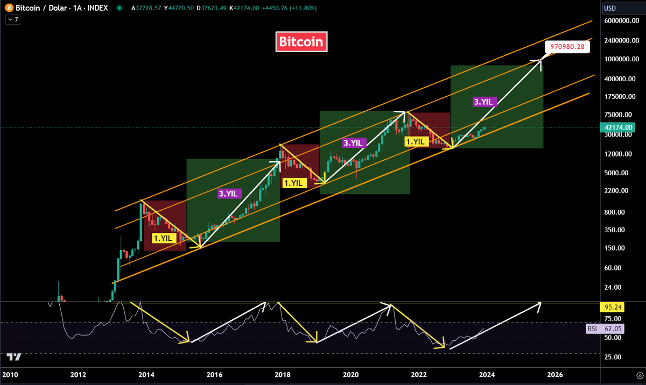Click the TradingView logo

click(14, 357)
